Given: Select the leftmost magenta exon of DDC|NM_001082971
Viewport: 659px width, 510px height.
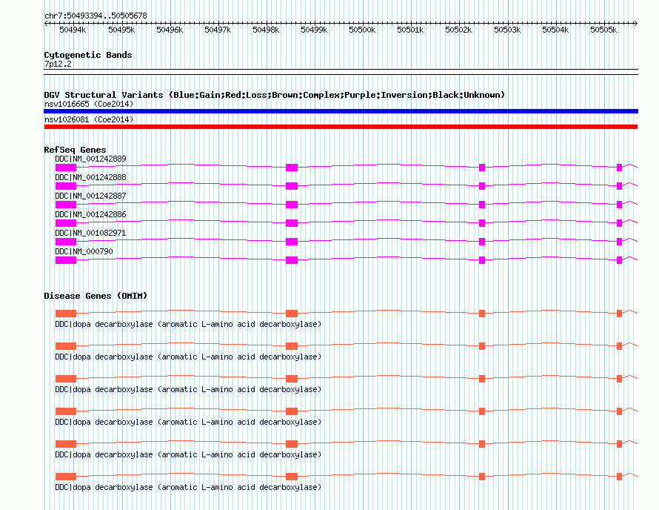Looking at the screenshot, I should click(66, 242).
